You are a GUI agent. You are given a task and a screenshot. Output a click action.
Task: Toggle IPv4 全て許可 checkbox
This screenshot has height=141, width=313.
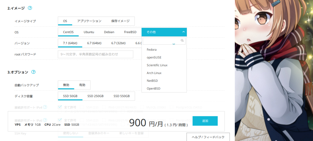[60, 107]
